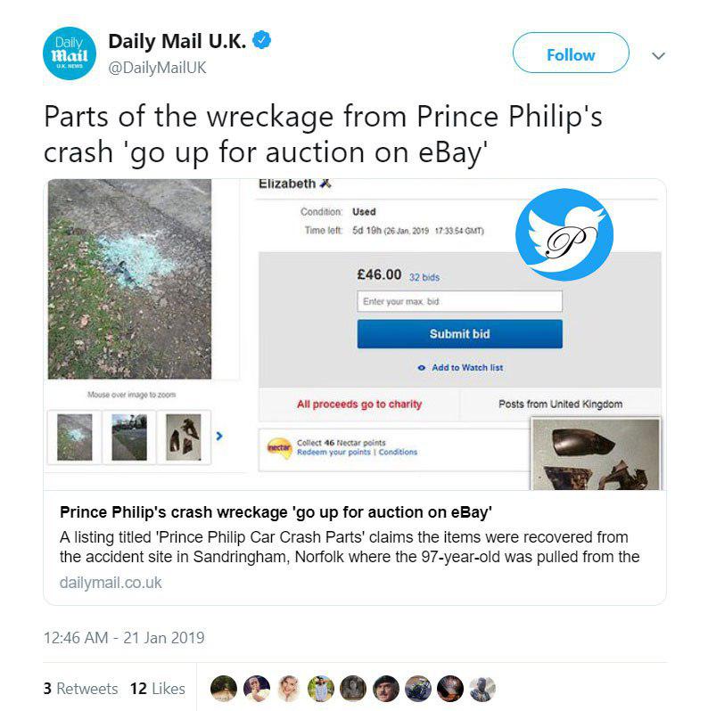Click the Daily Mail profile avatar

point(70,56)
